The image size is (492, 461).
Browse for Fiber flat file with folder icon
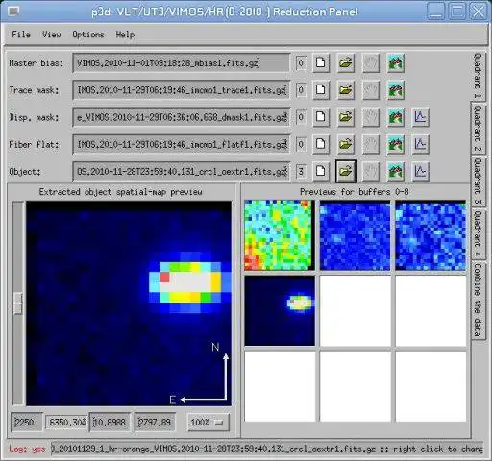pos(346,144)
